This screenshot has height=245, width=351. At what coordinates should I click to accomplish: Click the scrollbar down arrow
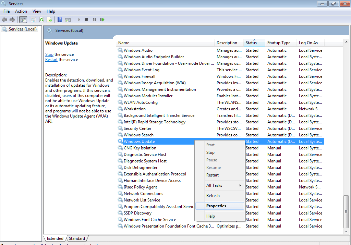point(346,231)
